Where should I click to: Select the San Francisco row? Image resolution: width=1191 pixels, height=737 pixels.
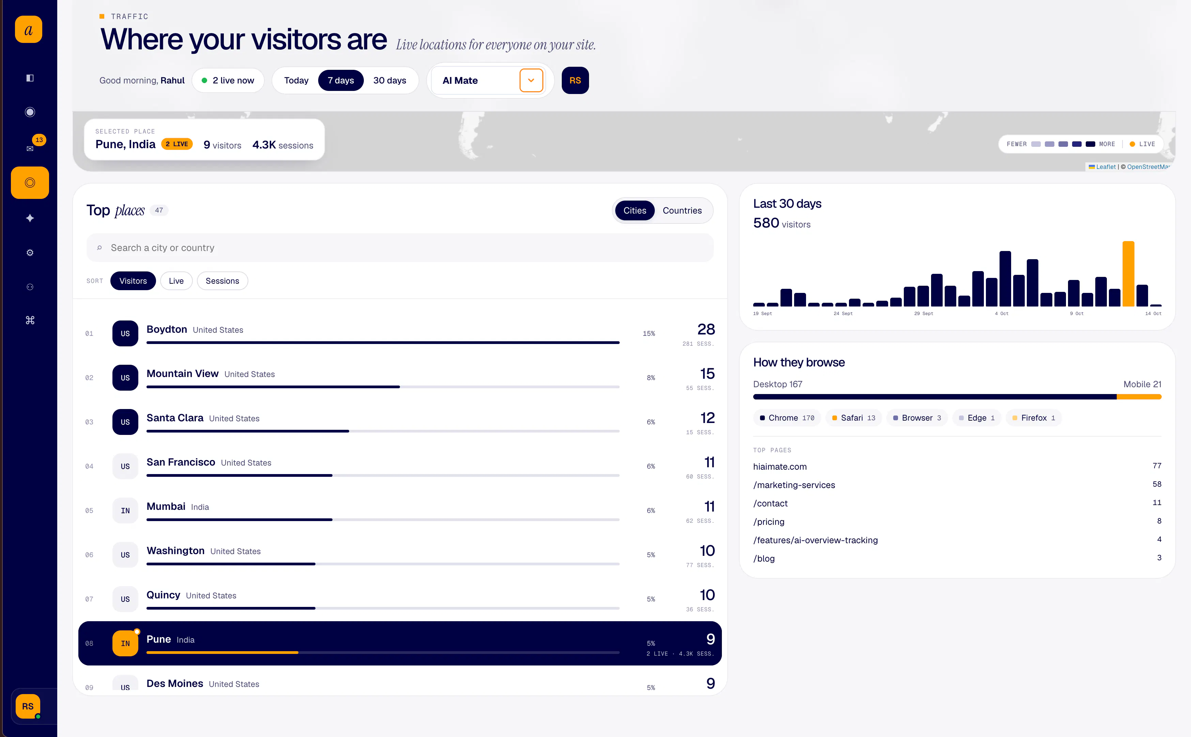click(x=400, y=467)
